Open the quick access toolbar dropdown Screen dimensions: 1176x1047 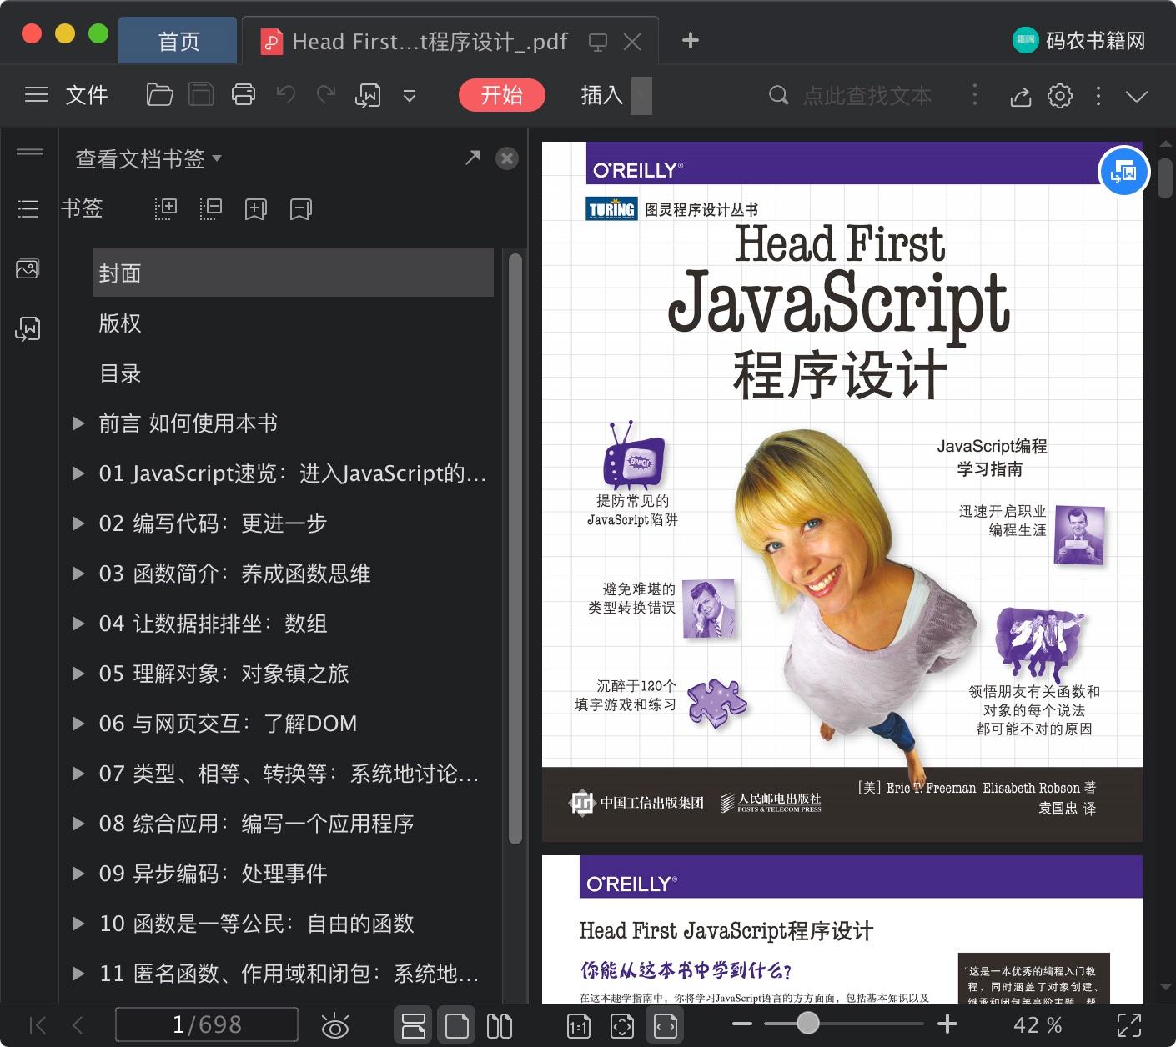coord(410,96)
